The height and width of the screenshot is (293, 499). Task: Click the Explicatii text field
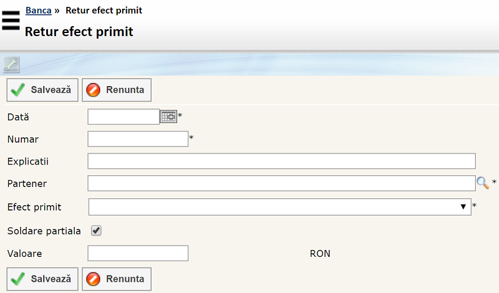click(281, 161)
